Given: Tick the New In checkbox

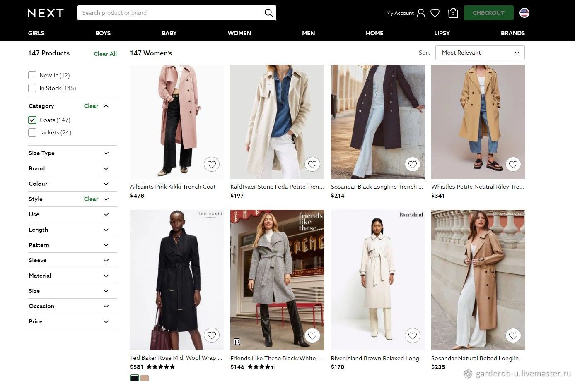Looking at the screenshot, I should [32, 75].
